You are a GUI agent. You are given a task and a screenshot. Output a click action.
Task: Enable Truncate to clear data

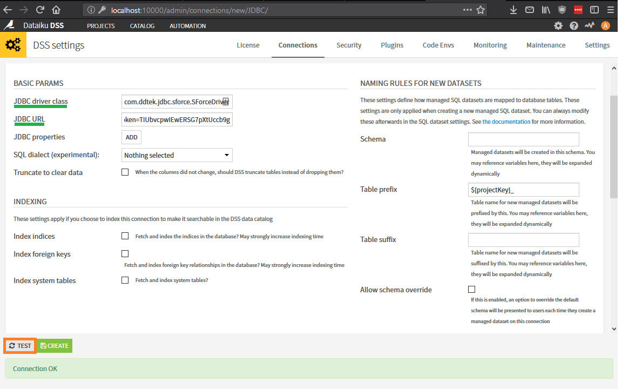click(125, 172)
